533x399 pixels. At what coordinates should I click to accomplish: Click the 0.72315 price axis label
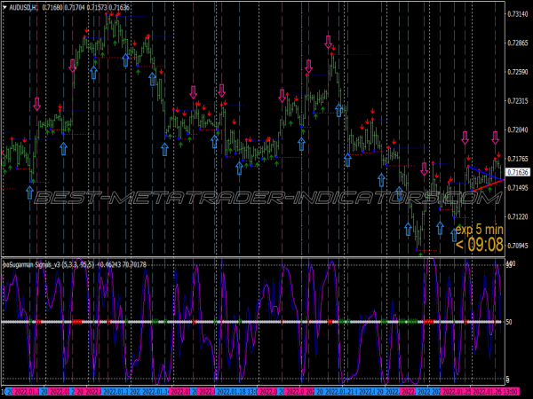point(518,101)
